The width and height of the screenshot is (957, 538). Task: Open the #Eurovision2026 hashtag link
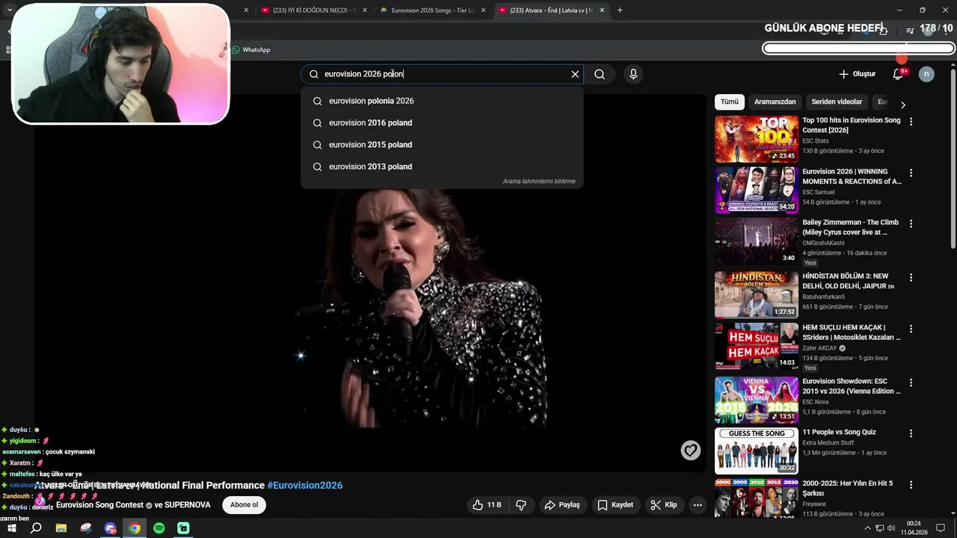coord(305,485)
